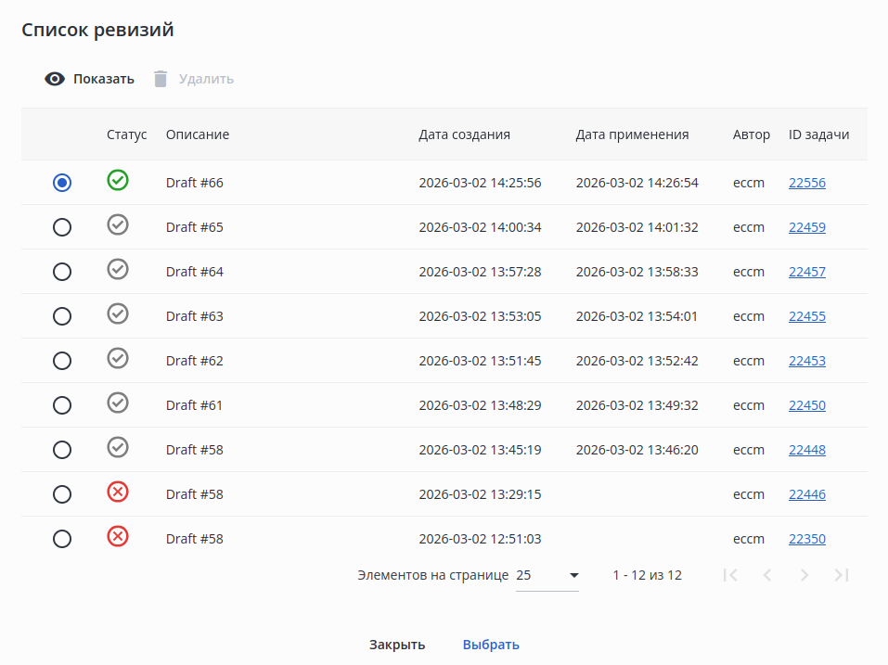This screenshot has height=665, width=888.
Task: Click green applied status icon for Draft #66
Action: (x=118, y=180)
